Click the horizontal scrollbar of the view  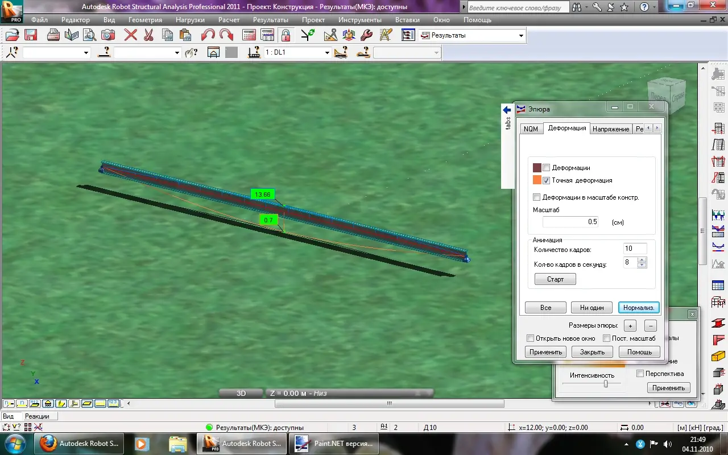390,404
